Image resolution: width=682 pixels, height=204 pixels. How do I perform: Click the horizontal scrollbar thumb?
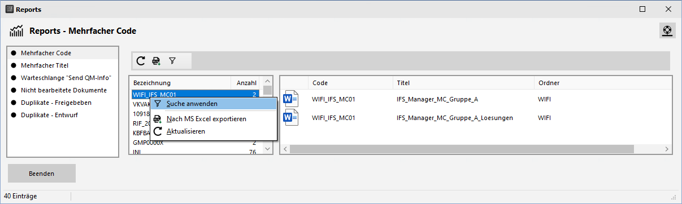coord(462,149)
